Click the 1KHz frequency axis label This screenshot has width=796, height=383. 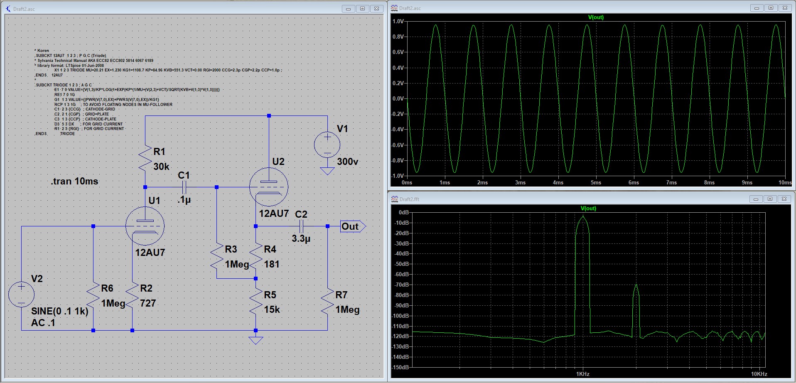pyautogui.click(x=583, y=374)
